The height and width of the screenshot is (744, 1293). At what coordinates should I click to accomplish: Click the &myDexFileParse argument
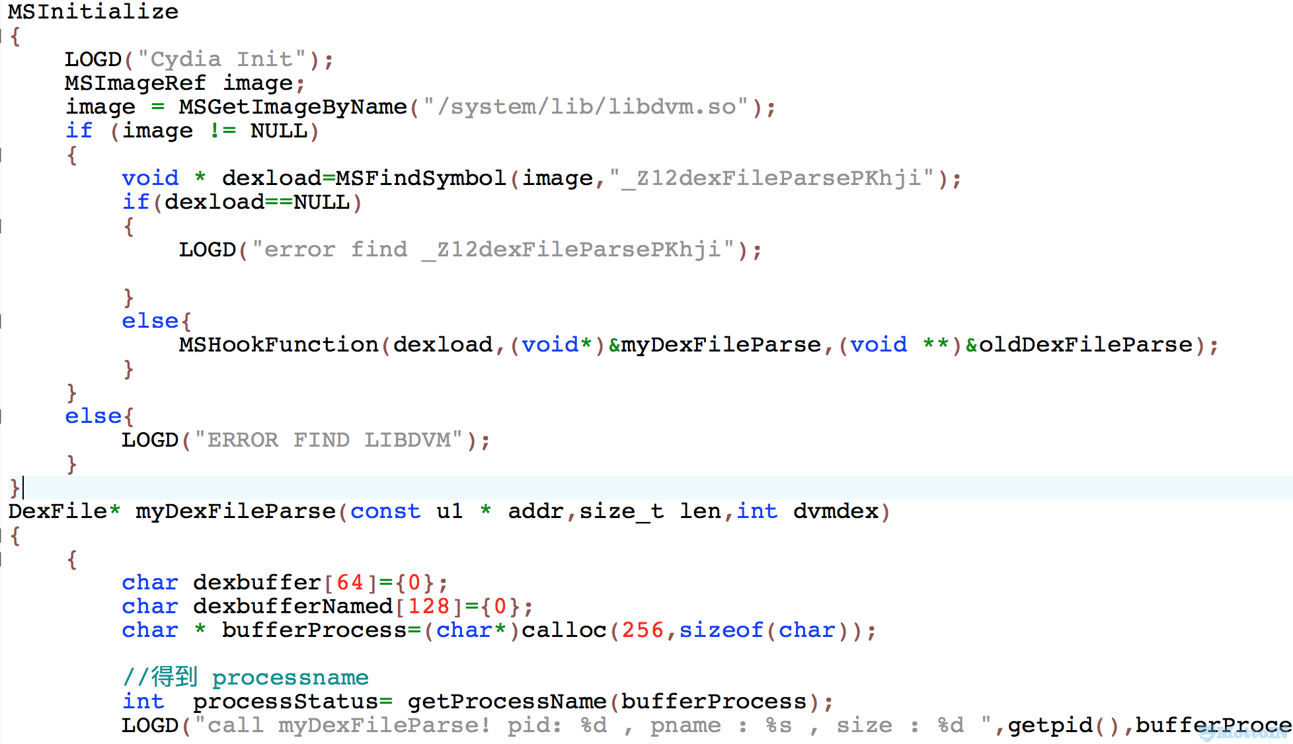pos(715,345)
